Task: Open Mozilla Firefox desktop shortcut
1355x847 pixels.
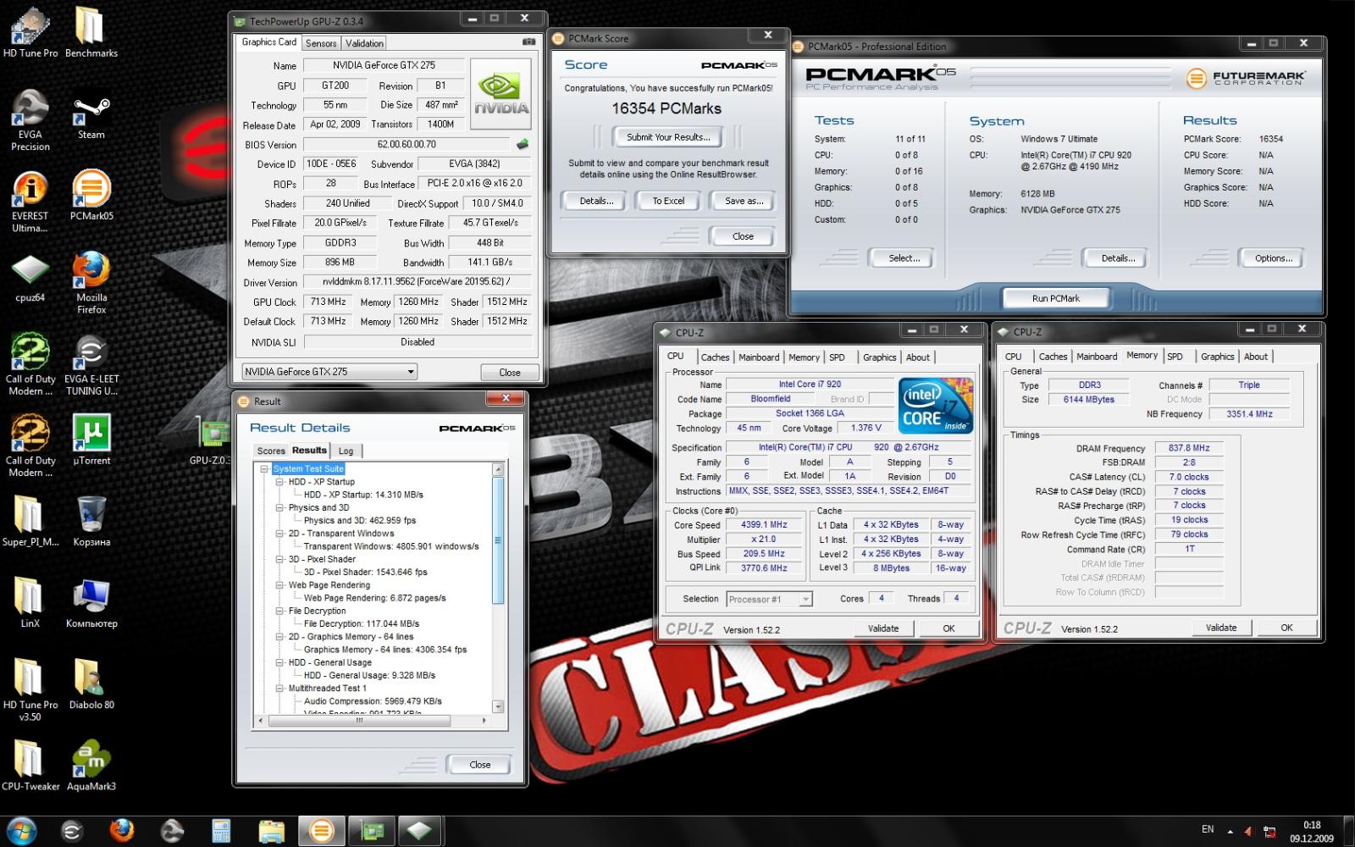Action: (x=91, y=282)
